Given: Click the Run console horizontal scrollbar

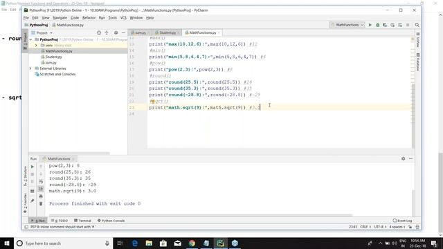Looking at the screenshot, I should pyautogui.click(x=200, y=215).
